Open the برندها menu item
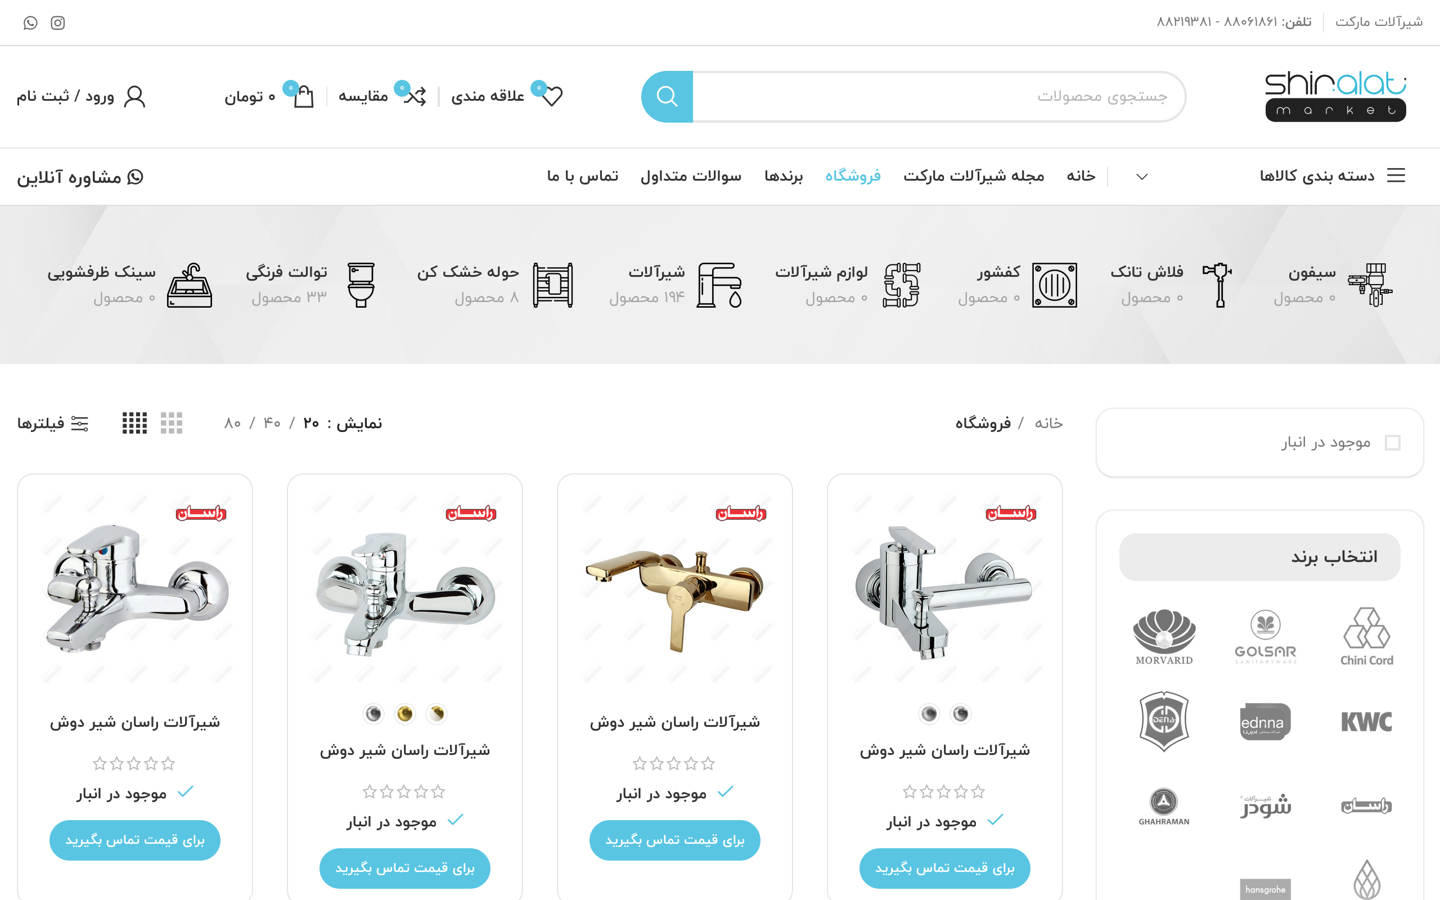Screen dimensions: 1440x900 (784, 176)
